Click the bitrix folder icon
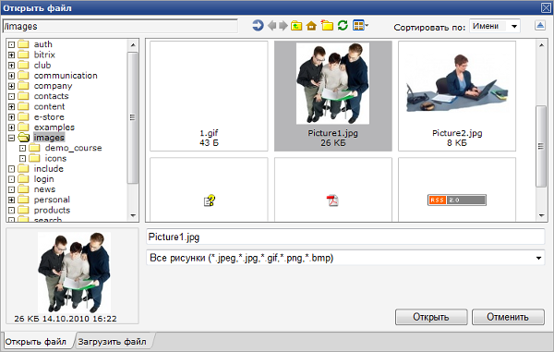This screenshot has width=554, height=352. [23, 55]
